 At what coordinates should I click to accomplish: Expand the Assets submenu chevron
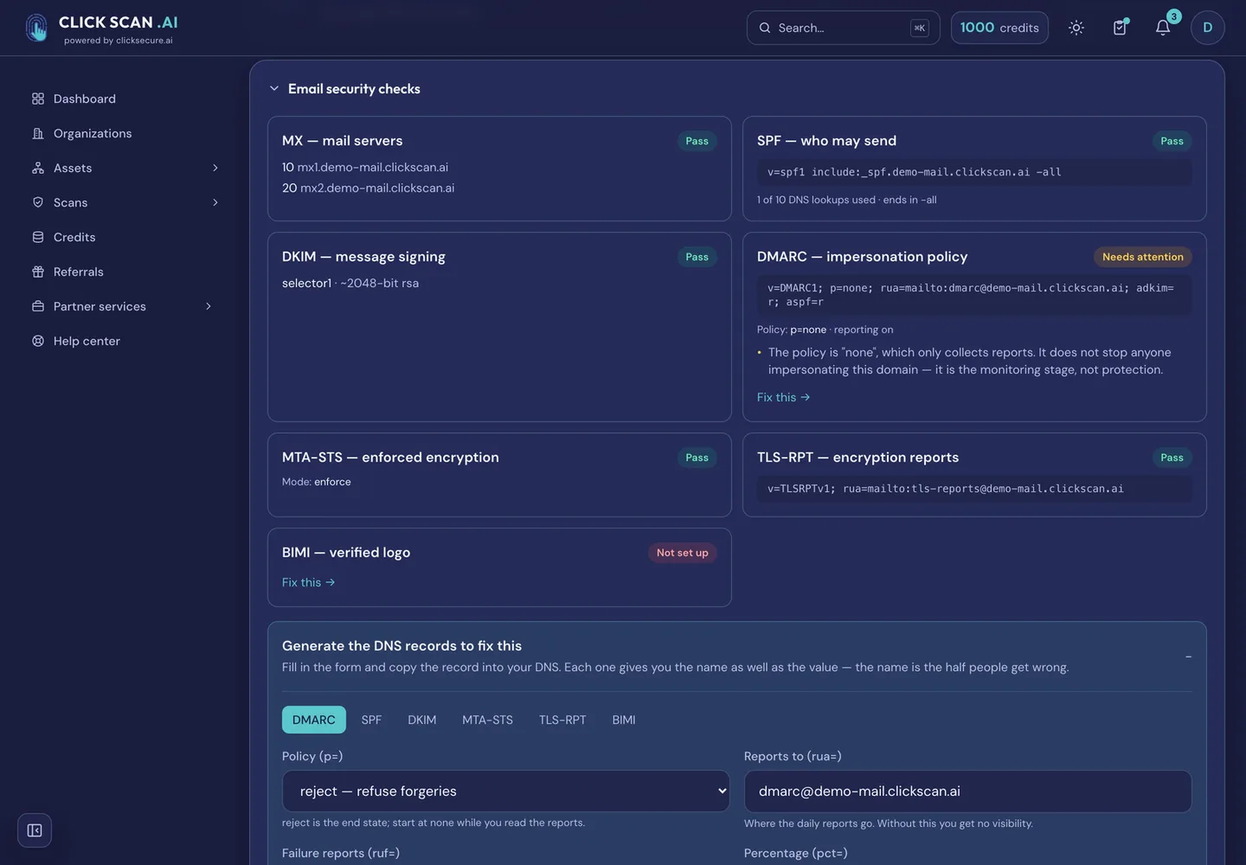click(x=215, y=168)
